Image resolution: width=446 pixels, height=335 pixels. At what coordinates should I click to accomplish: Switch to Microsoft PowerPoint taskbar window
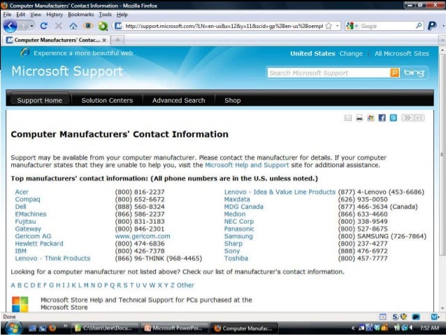pos(174,328)
